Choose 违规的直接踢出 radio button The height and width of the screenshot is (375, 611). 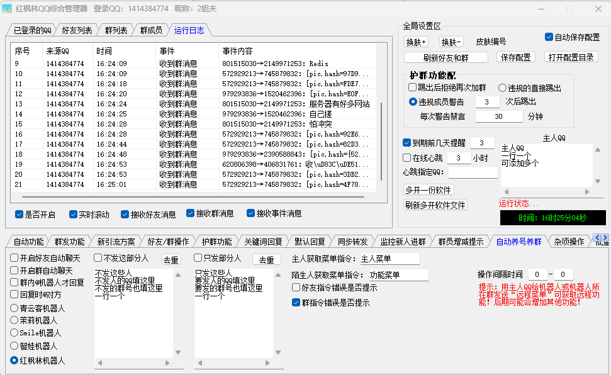click(503, 88)
